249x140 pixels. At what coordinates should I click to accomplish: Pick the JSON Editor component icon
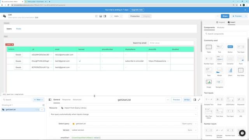230,100
